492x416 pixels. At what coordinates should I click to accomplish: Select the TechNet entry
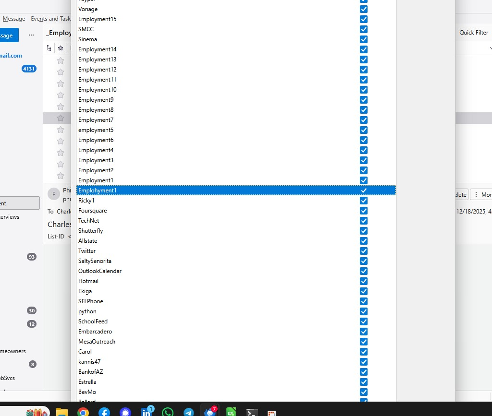236,221
